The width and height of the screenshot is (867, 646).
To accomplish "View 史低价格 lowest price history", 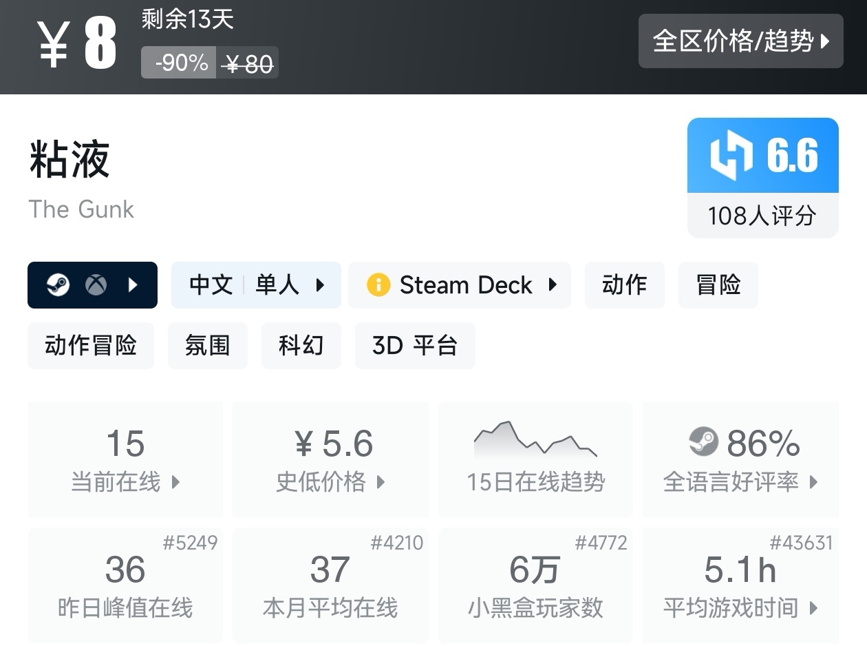I will click(330, 460).
